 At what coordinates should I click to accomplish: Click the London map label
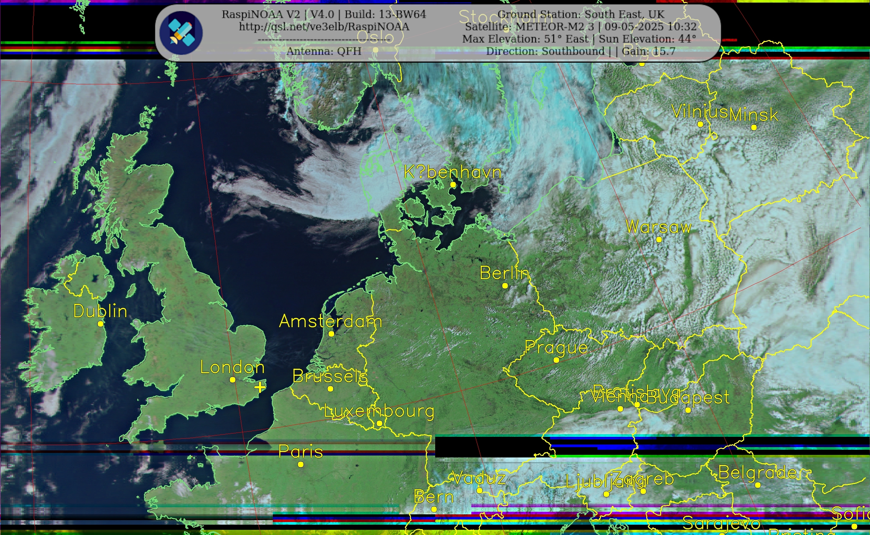pos(233,368)
